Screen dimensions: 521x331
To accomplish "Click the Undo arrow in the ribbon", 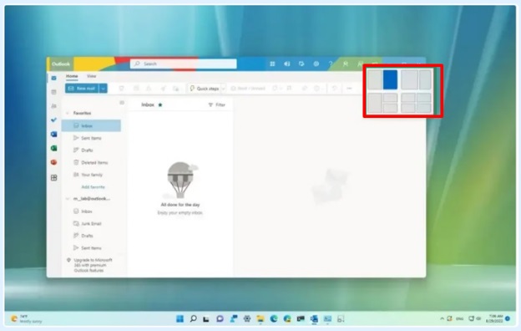I will [x=334, y=88].
